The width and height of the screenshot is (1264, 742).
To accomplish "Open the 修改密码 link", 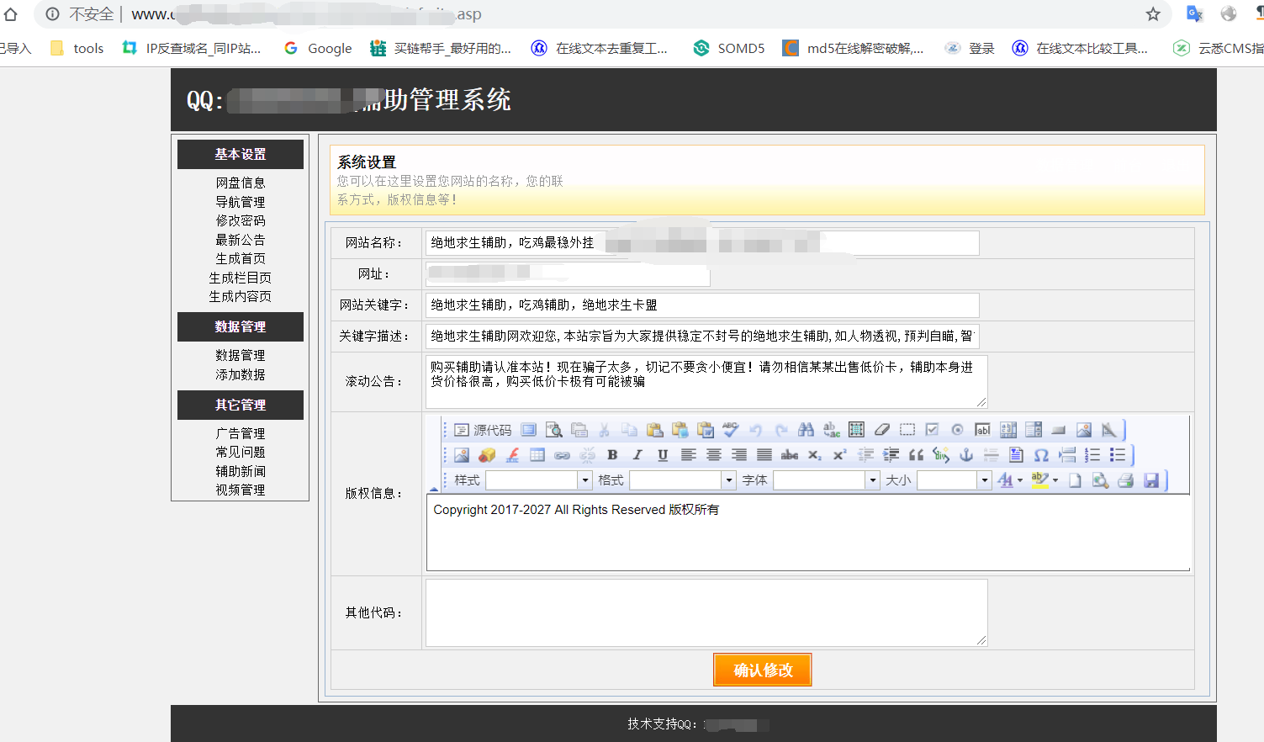I will click(241, 220).
